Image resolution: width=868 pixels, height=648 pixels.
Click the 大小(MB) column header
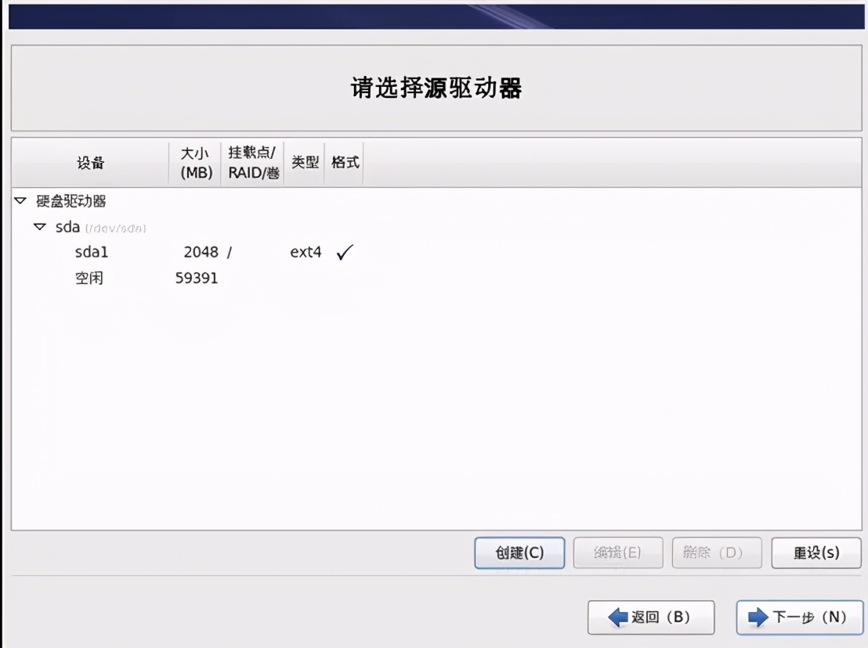tap(195, 163)
